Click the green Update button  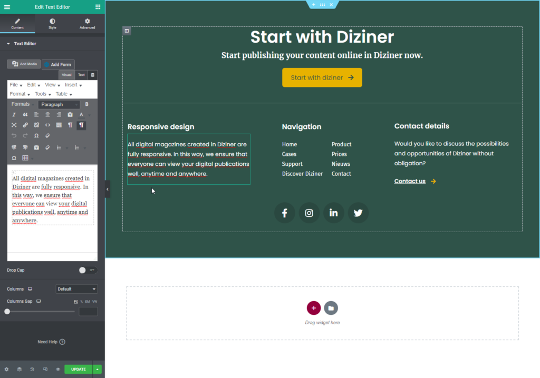[78, 369]
